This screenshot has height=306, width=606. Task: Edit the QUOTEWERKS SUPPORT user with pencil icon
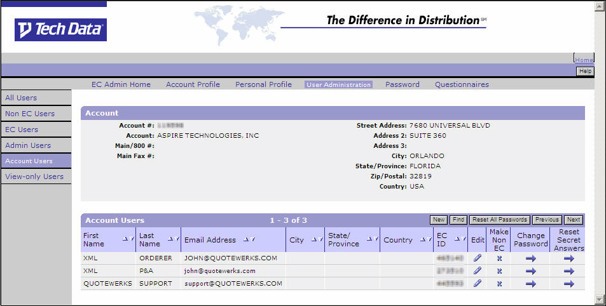click(478, 283)
